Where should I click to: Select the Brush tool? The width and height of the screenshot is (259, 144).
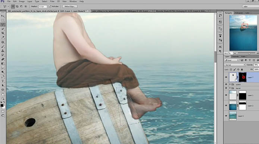3,47
